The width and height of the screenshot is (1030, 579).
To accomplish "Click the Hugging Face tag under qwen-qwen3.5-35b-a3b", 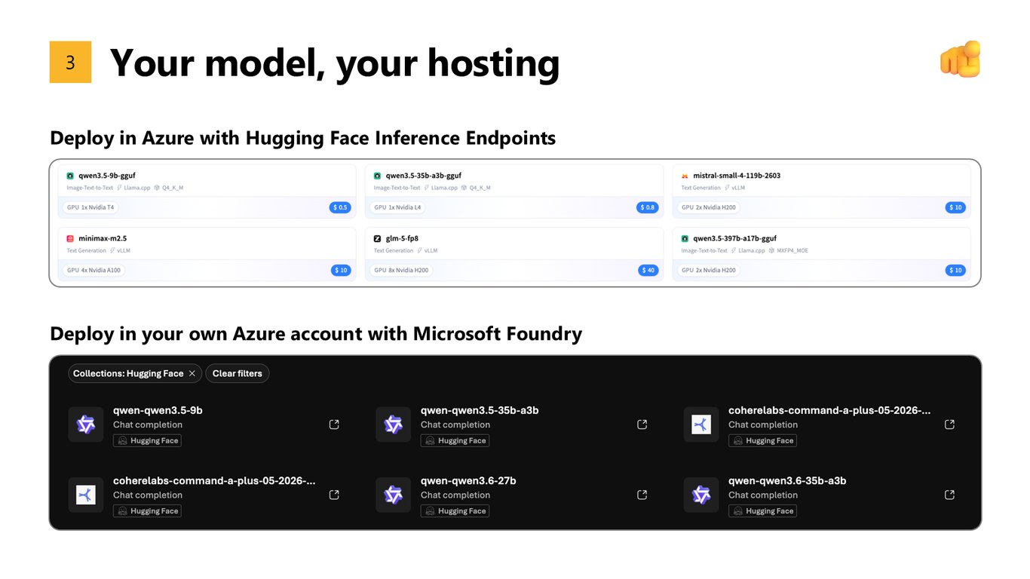I will click(x=455, y=441).
